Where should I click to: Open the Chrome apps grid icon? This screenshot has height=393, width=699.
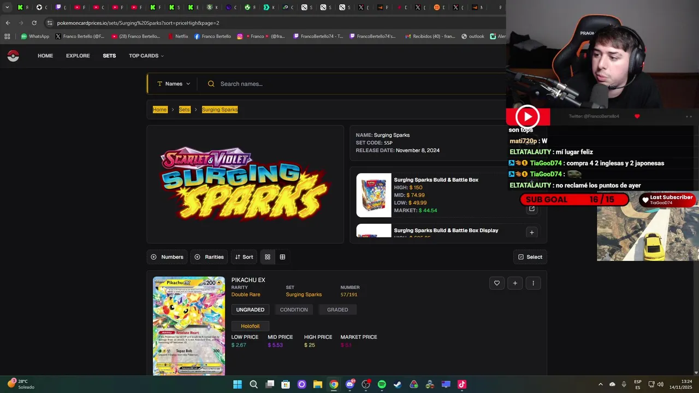pyautogui.click(x=7, y=37)
